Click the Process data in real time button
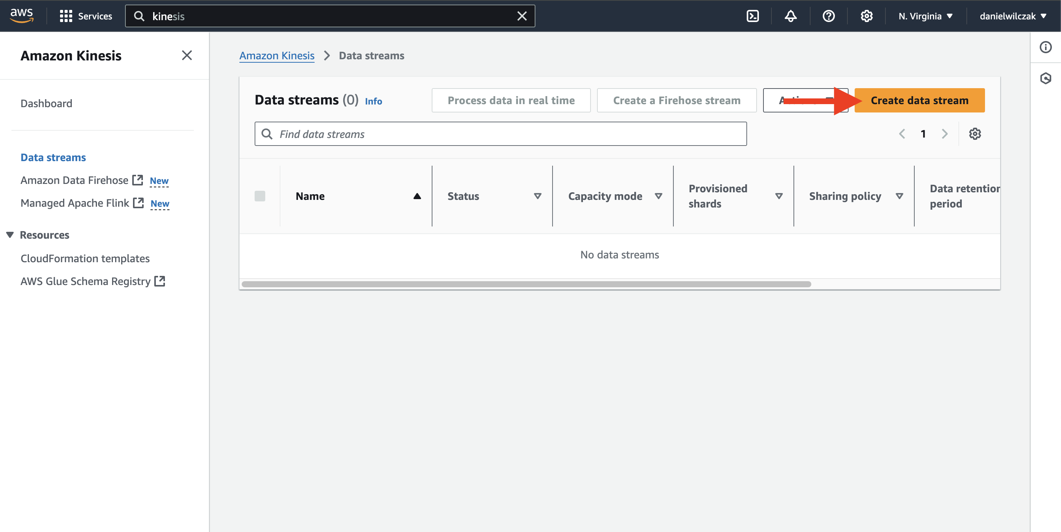Screen dimensions: 1061x532 point(511,100)
